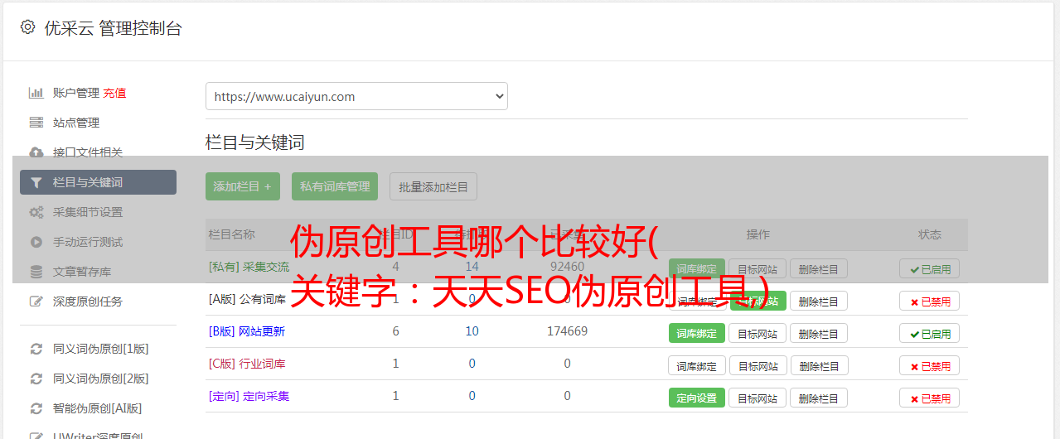
Task: Click the refresh icon beside 同义词伪原创[1版]
Action: [x=36, y=349]
